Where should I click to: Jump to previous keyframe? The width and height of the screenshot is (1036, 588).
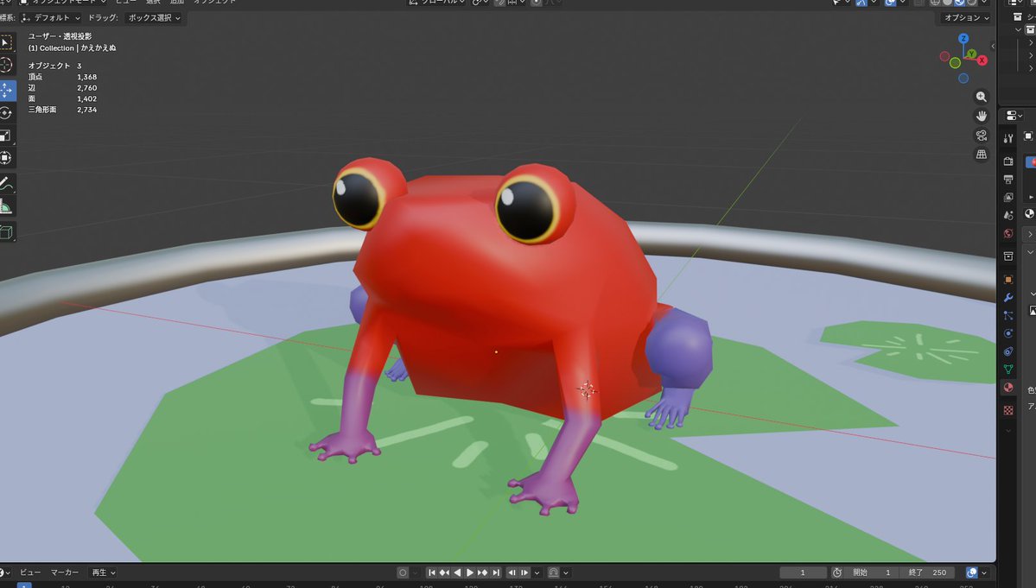click(x=444, y=572)
